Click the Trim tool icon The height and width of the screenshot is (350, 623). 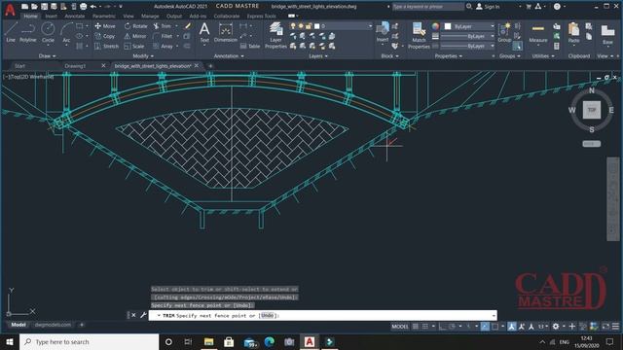pos(156,26)
